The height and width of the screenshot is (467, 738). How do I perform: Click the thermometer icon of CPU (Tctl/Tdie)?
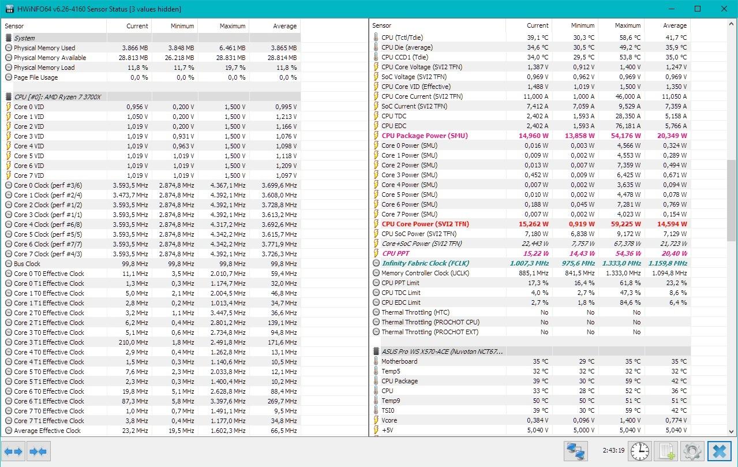[x=376, y=38]
